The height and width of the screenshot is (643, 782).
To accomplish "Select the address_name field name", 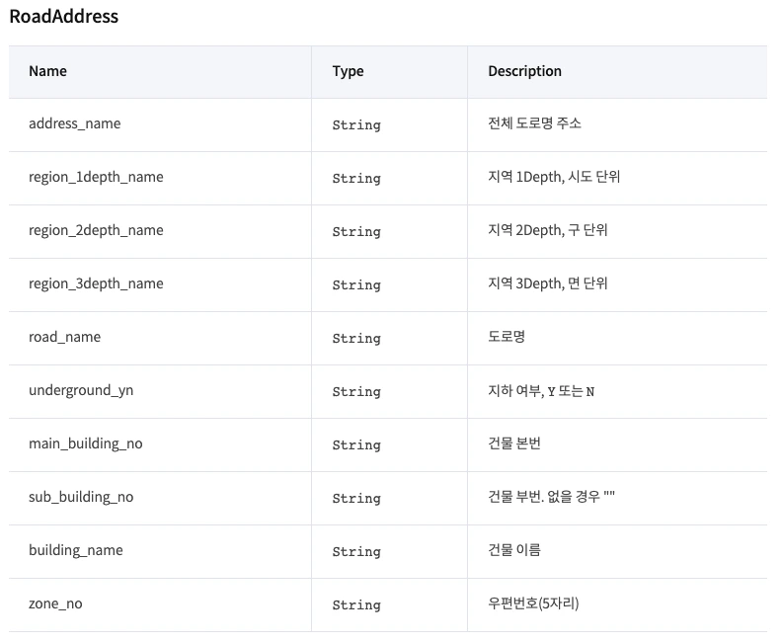I will point(75,124).
